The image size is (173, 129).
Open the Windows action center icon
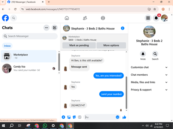(x=167, y=126)
